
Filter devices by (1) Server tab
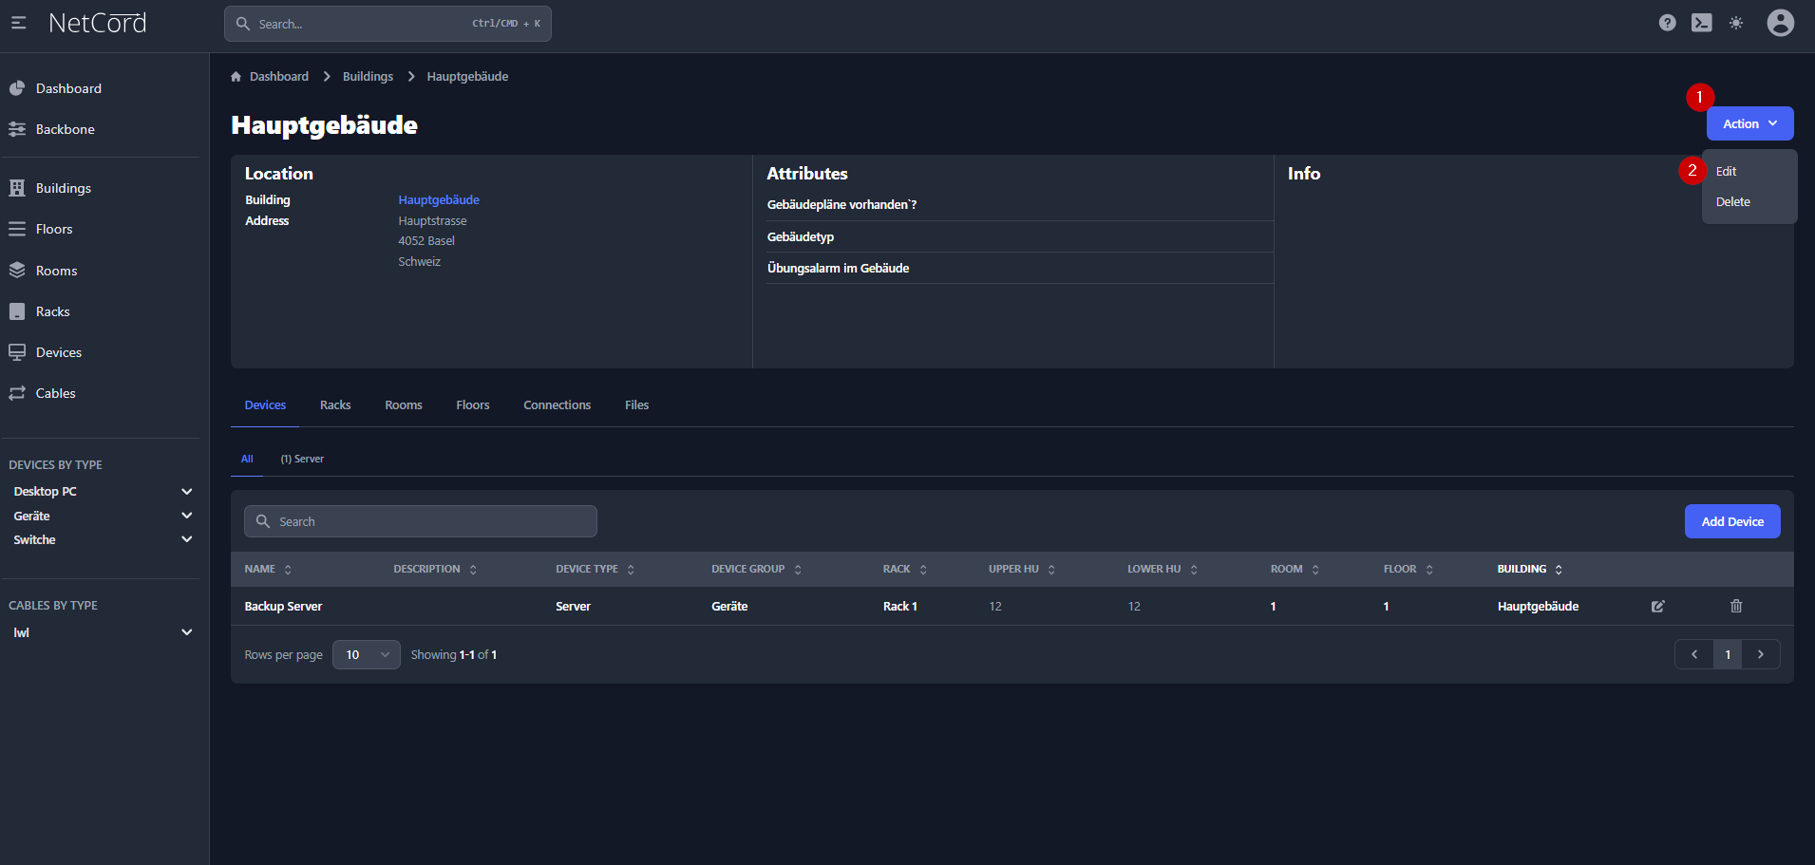tap(302, 459)
